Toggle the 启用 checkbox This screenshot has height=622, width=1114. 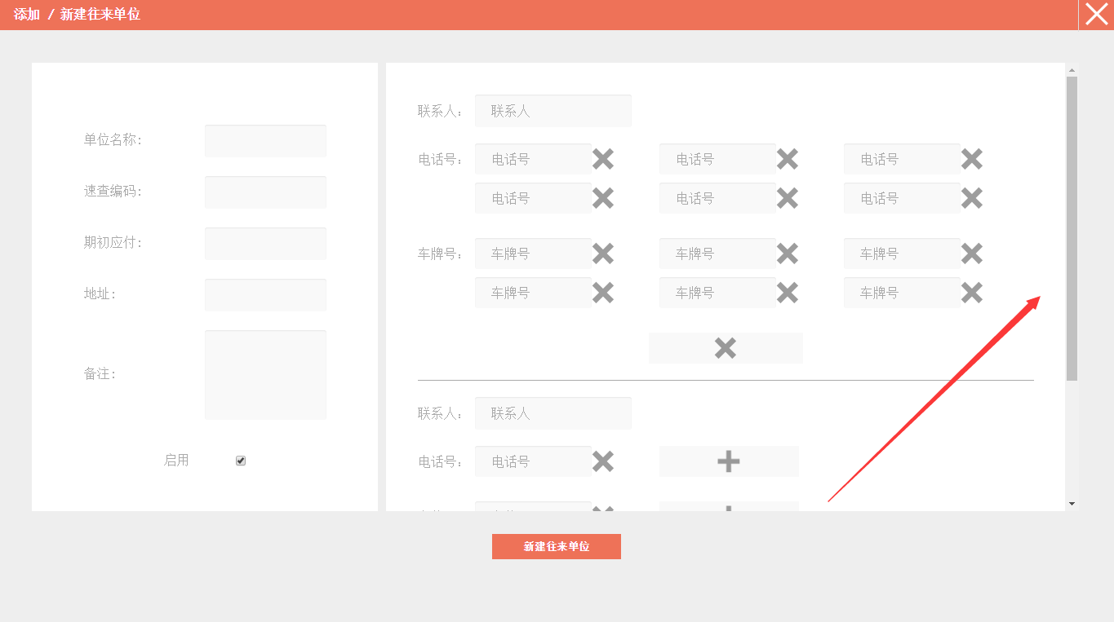(241, 461)
